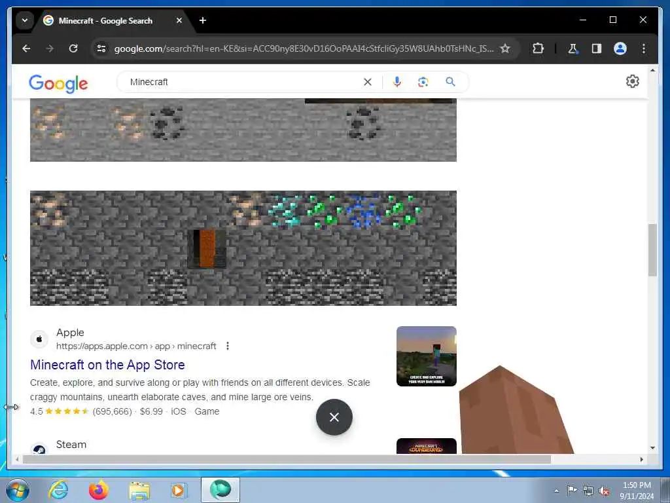Click the scroll-right arrow at bottom
670x503 pixels.
(642, 459)
